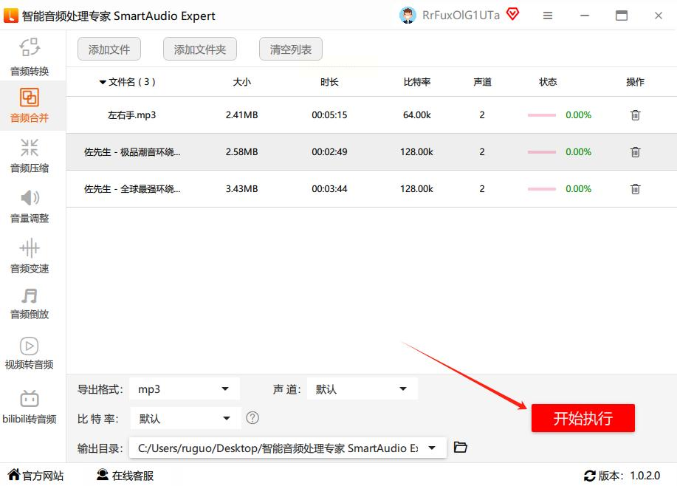Open the 音频变速 speed change tool
The image size is (677, 486).
(30, 256)
